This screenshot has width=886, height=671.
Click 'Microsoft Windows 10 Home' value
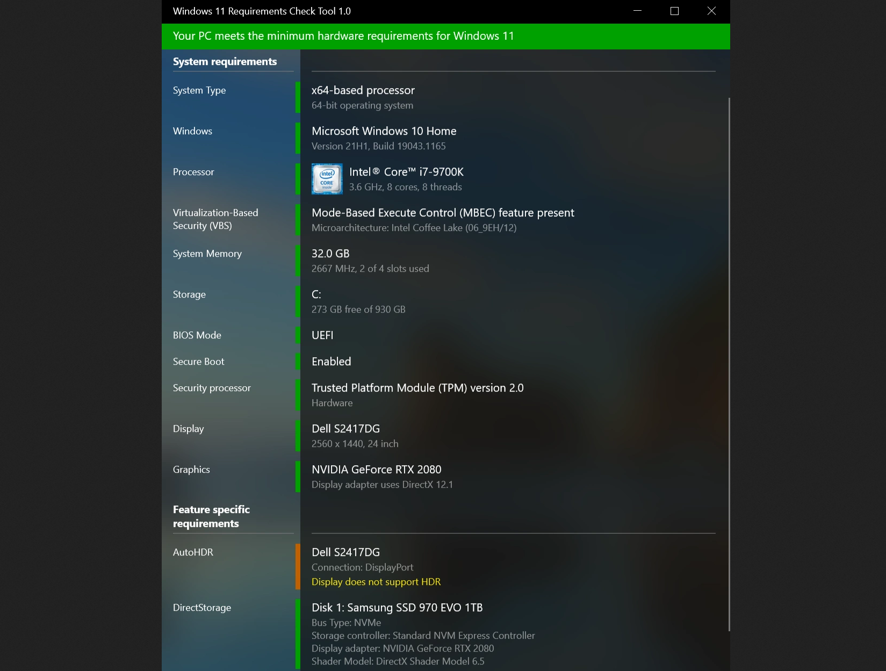point(384,131)
